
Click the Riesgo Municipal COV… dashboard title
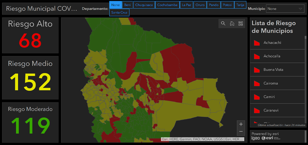tap(42, 9)
